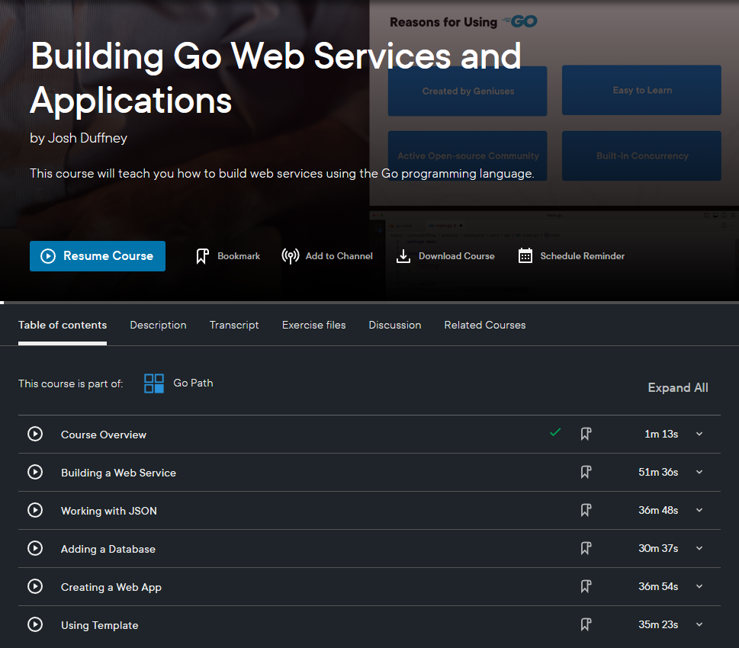The image size is (739, 648).
Task: Click the Add to Channel broadcast icon
Action: tap(291, 256)
